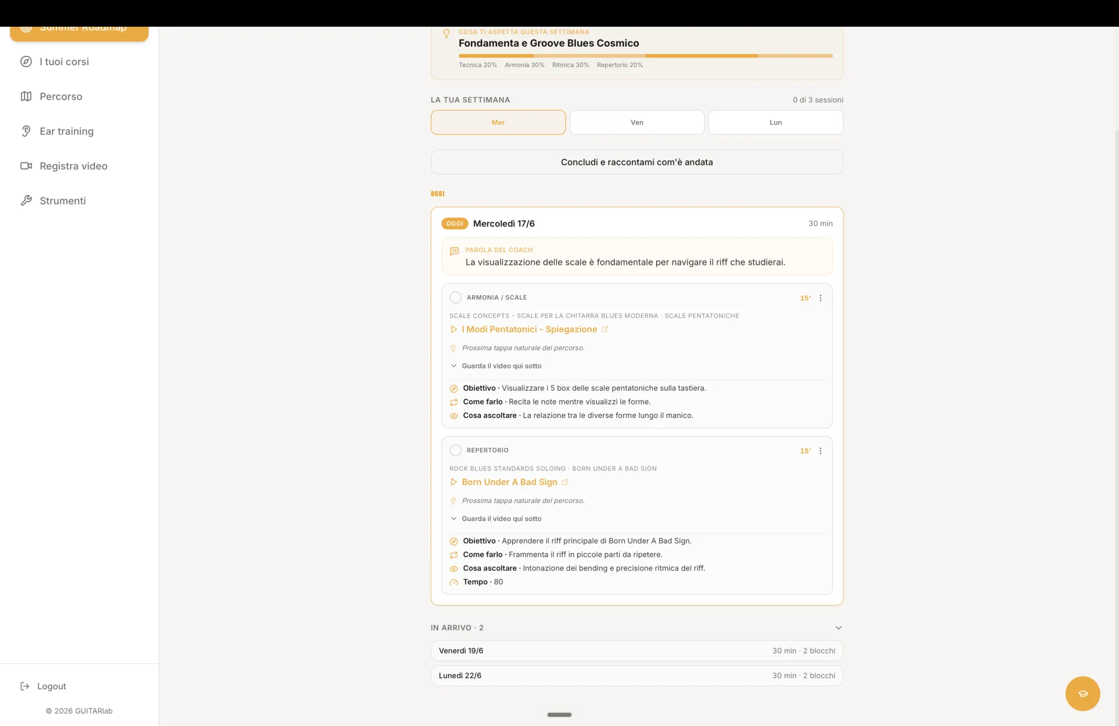This screenshot has height=726, width=1119.
Task: Click lightbulb hint icon under Born Under A Bad Sign
Action: 453,501
